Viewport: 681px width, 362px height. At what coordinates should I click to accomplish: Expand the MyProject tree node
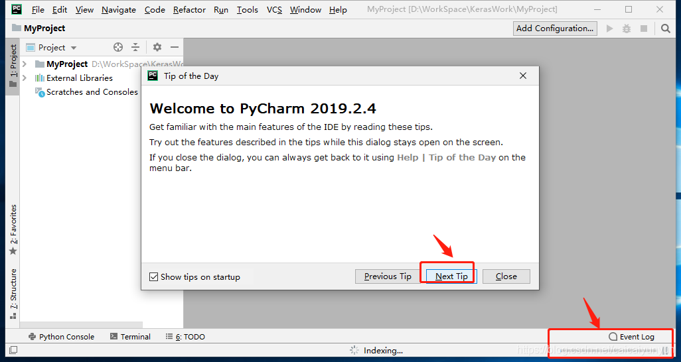click(x=25, y=64)
